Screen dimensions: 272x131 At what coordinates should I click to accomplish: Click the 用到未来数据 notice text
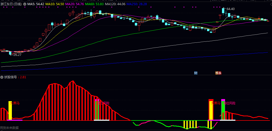(x=9, y=128)
